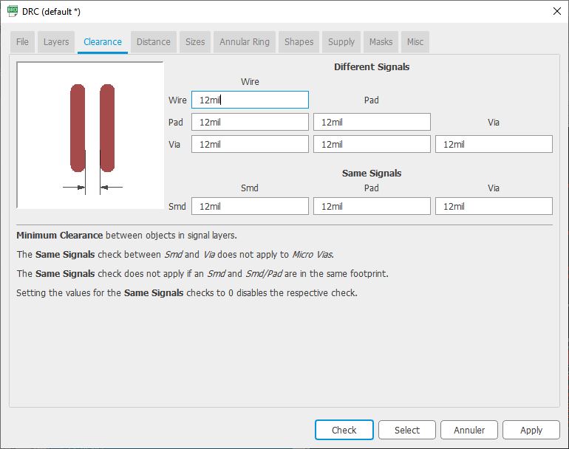Click the DRC board icon in title bar

(13, 11)
